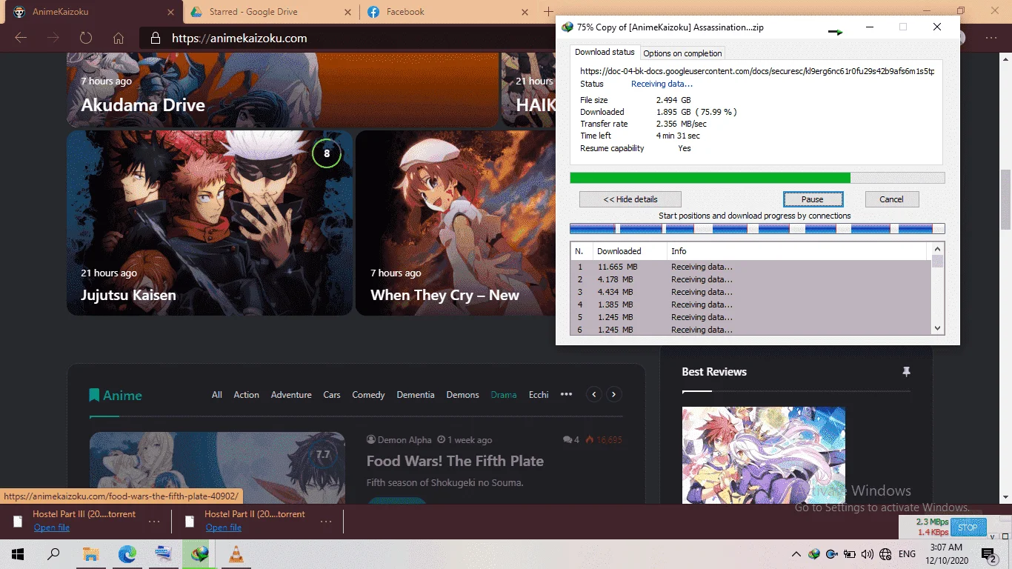Filter anime by Action
Viewport: 1012px width, 569px height.
(x=247, y=395)
